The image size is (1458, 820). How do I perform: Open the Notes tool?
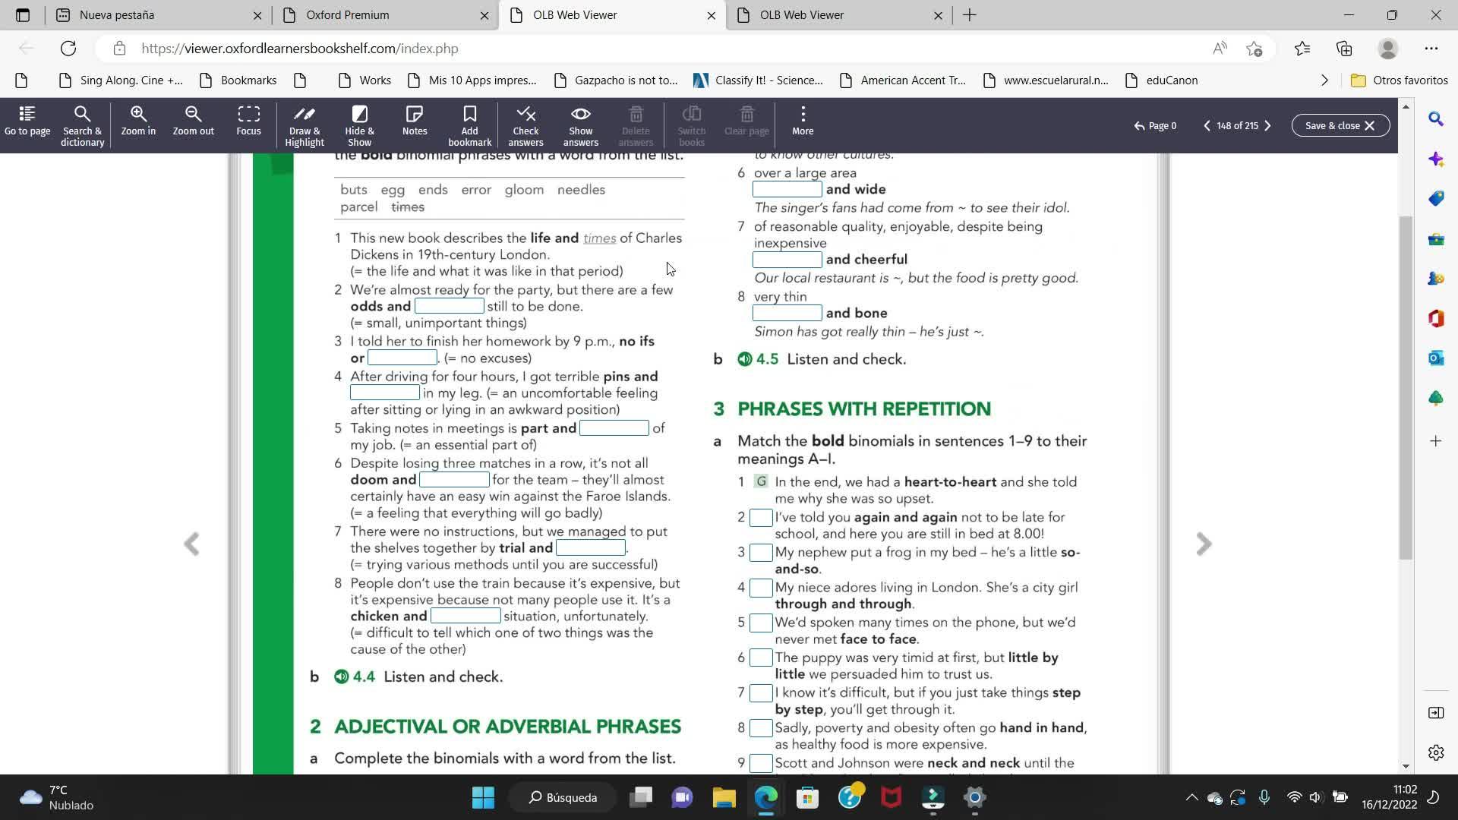[415, 121]
